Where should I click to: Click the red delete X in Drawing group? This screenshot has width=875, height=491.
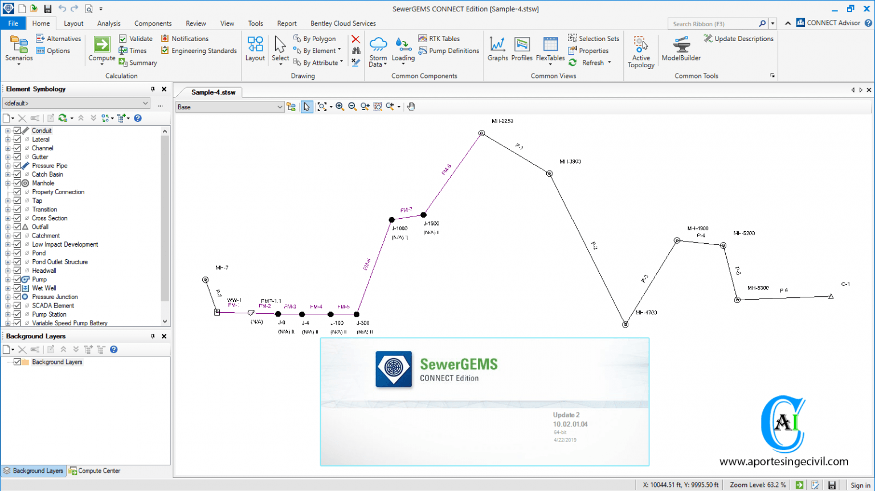355,39
